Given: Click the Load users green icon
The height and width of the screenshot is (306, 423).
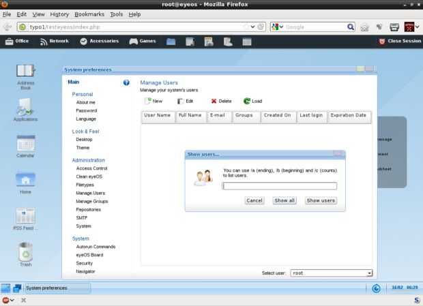Looking at the screenshot, I should [246, 101].
